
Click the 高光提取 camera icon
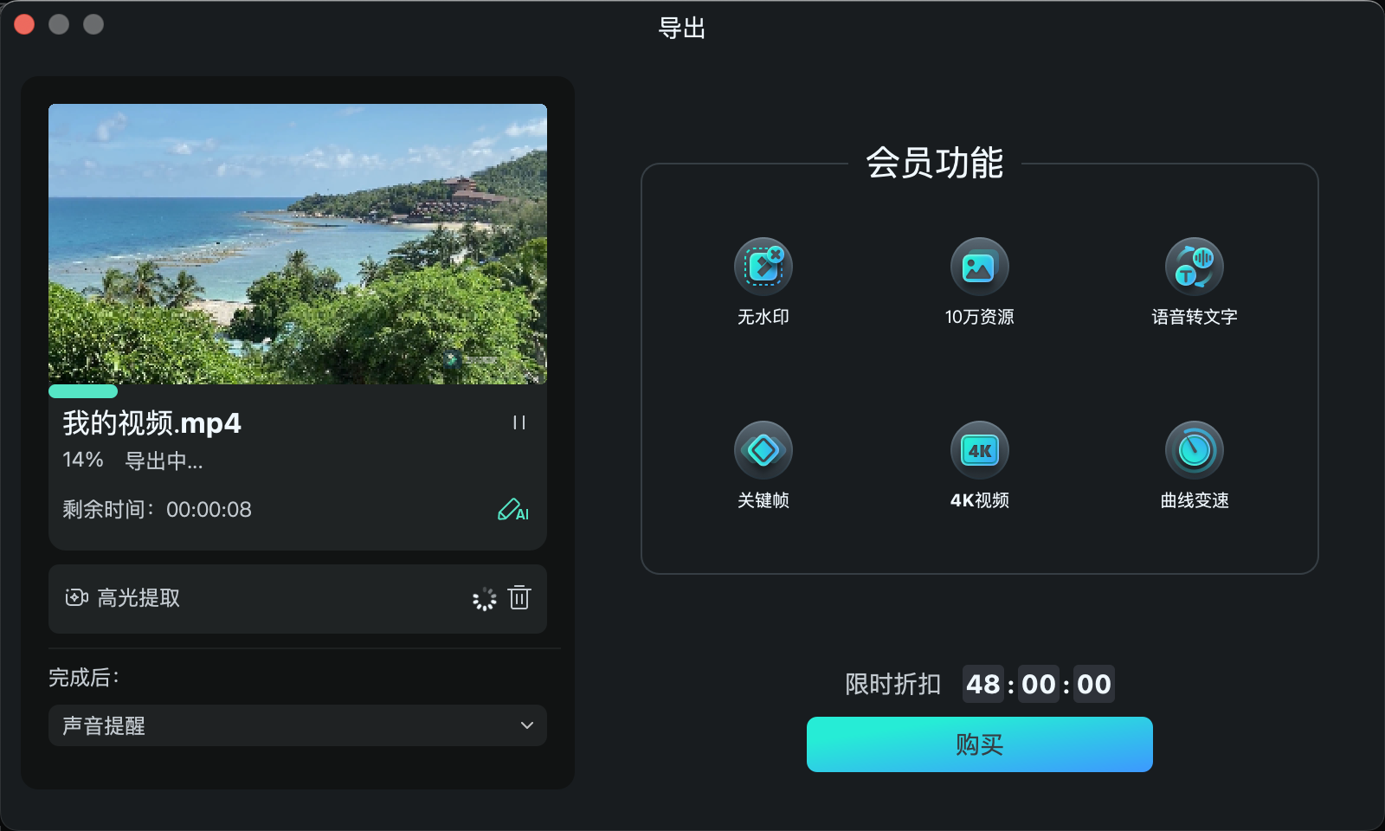tap(76, 598)
